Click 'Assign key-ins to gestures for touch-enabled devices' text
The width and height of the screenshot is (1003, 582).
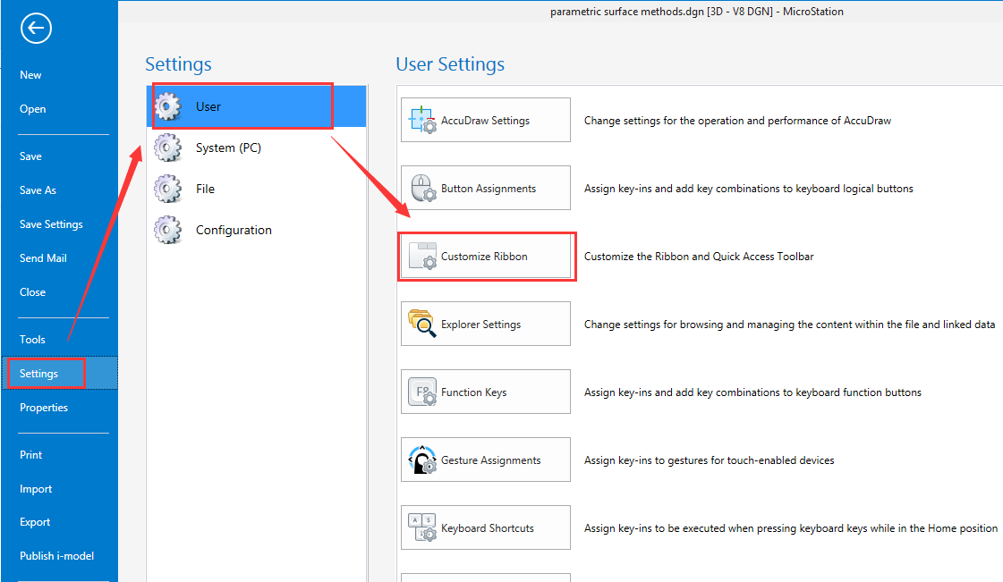[709, 460]
